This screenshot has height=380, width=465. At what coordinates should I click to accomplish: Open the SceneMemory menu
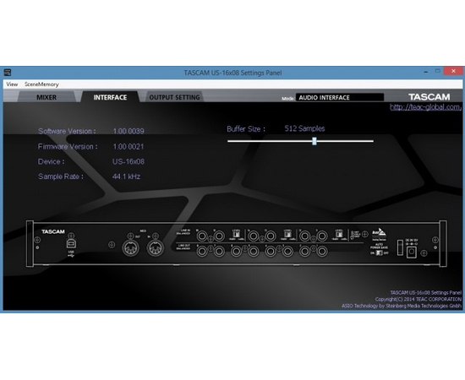[x=41, y=84]
